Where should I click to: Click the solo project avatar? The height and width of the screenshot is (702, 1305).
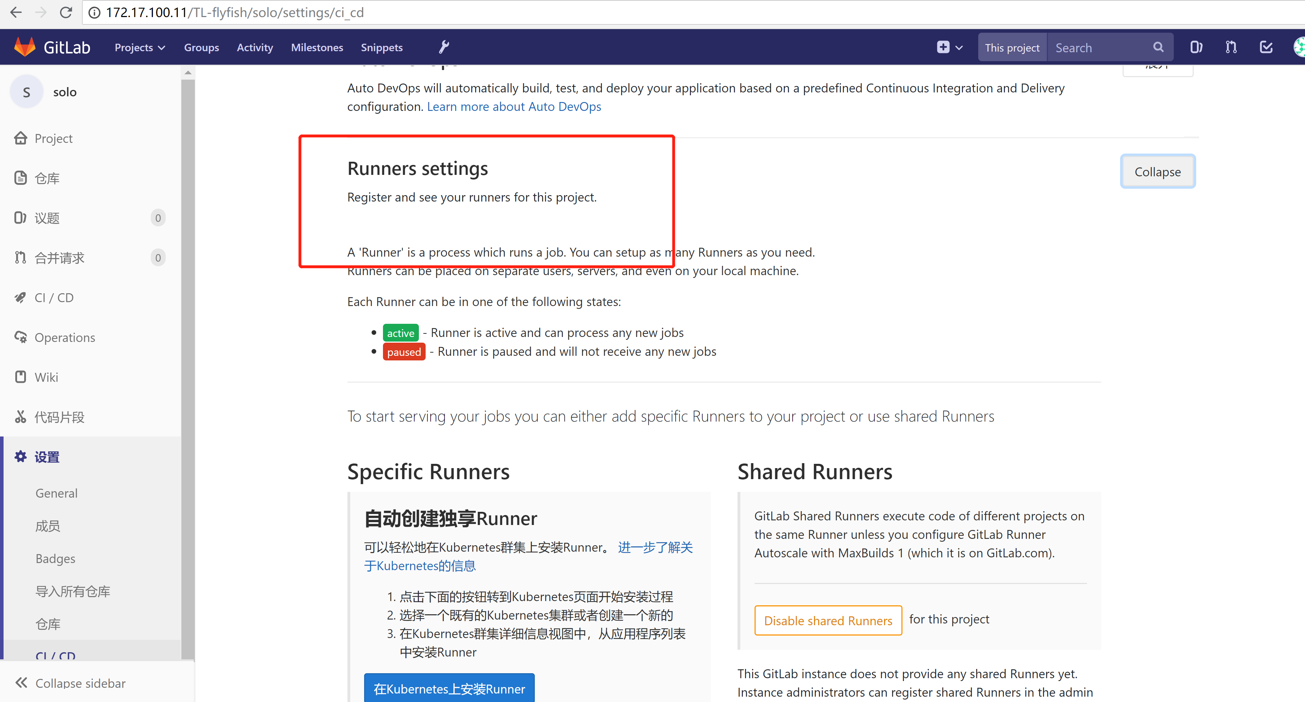click(x=26, y=92)
